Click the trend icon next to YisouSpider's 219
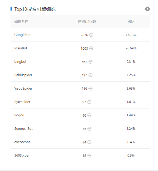This screenshot has width=158, height=171. click(90, 89)
